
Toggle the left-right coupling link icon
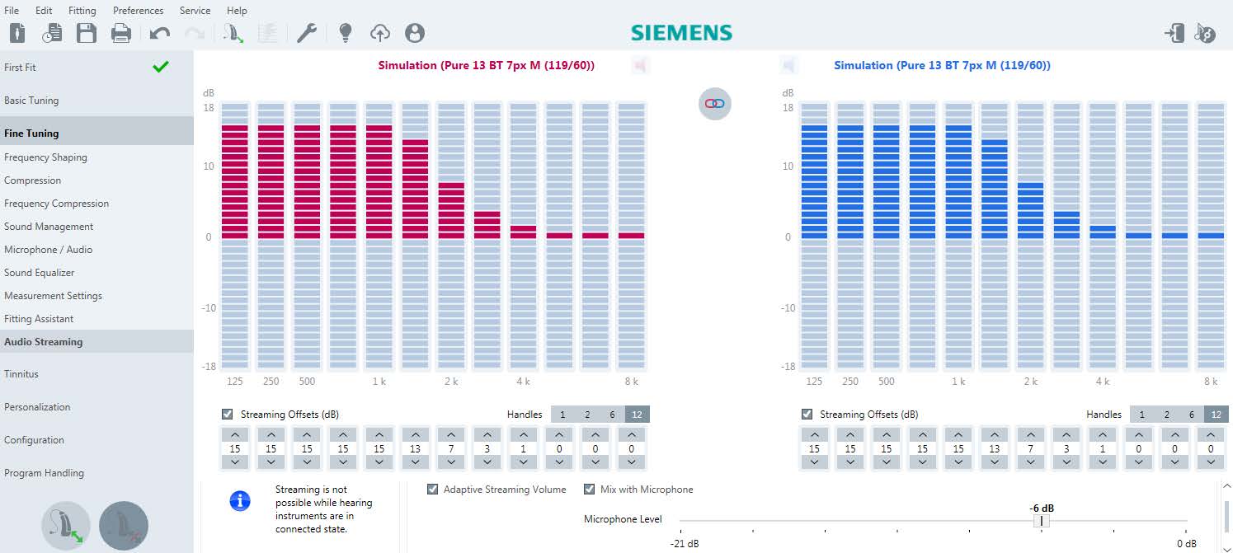715,103
